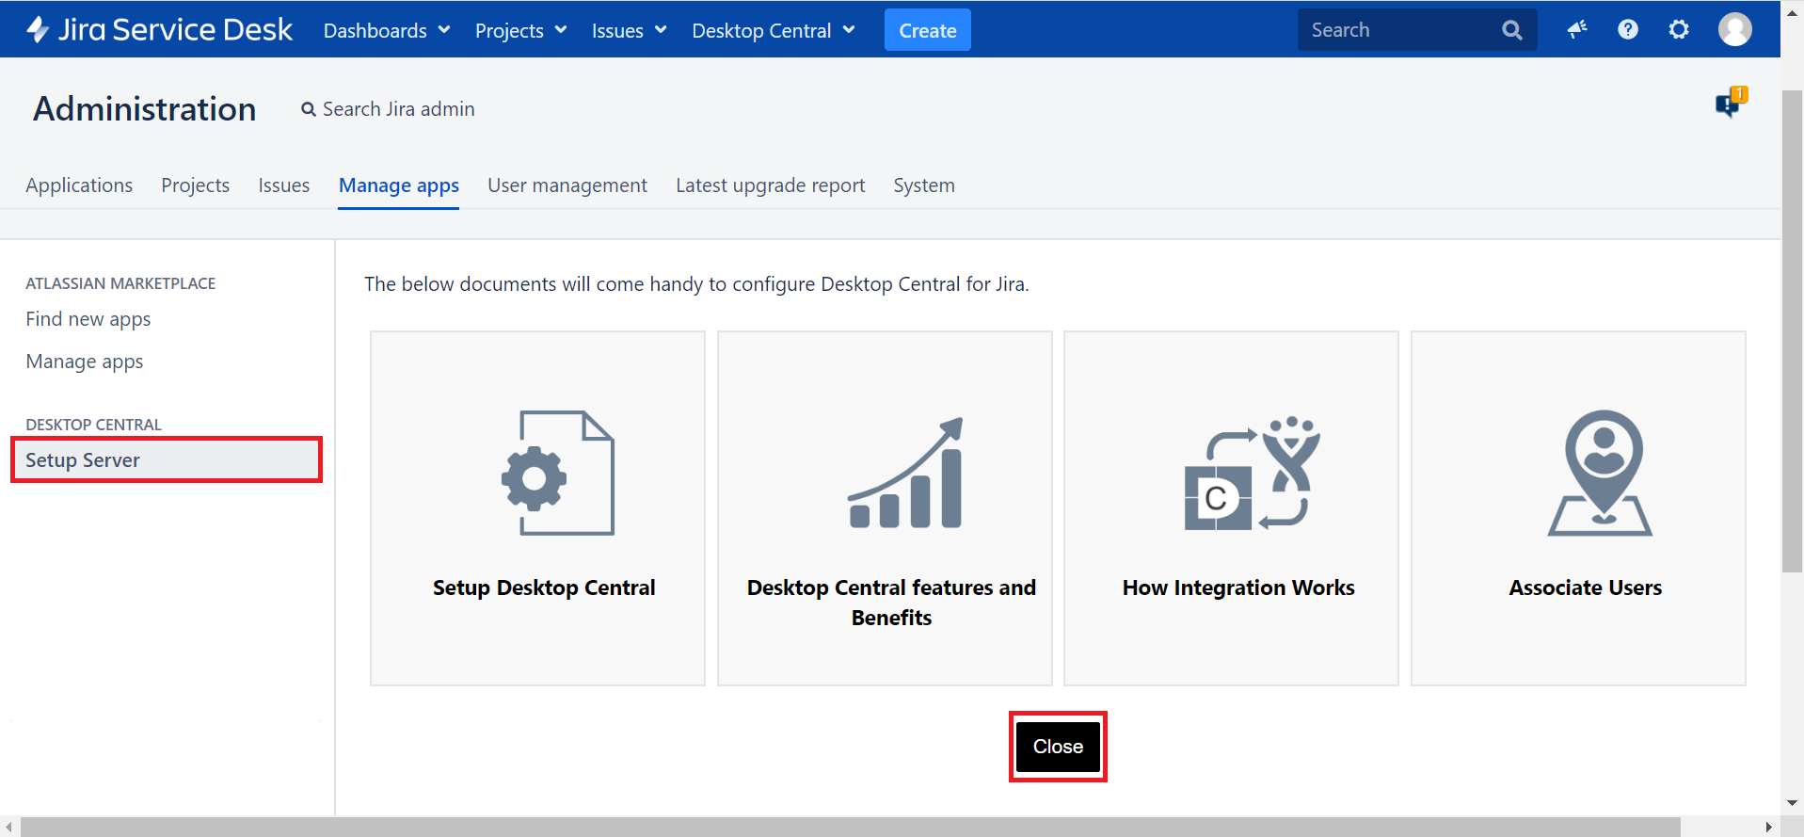
Task: Open the Help question mark icon
Action: pos(1628,30)
